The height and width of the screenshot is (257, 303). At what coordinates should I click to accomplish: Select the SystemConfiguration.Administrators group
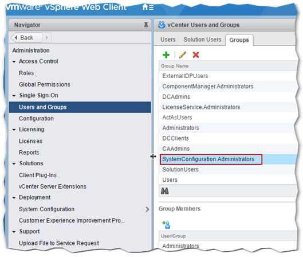[228, 159]
